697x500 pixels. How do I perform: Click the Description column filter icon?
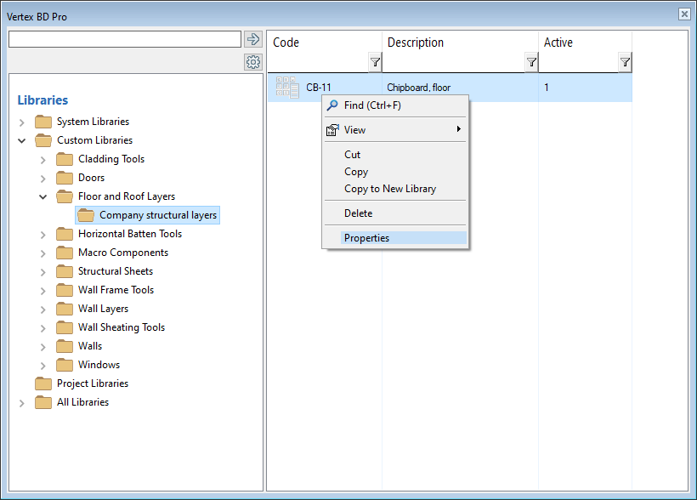531,62
